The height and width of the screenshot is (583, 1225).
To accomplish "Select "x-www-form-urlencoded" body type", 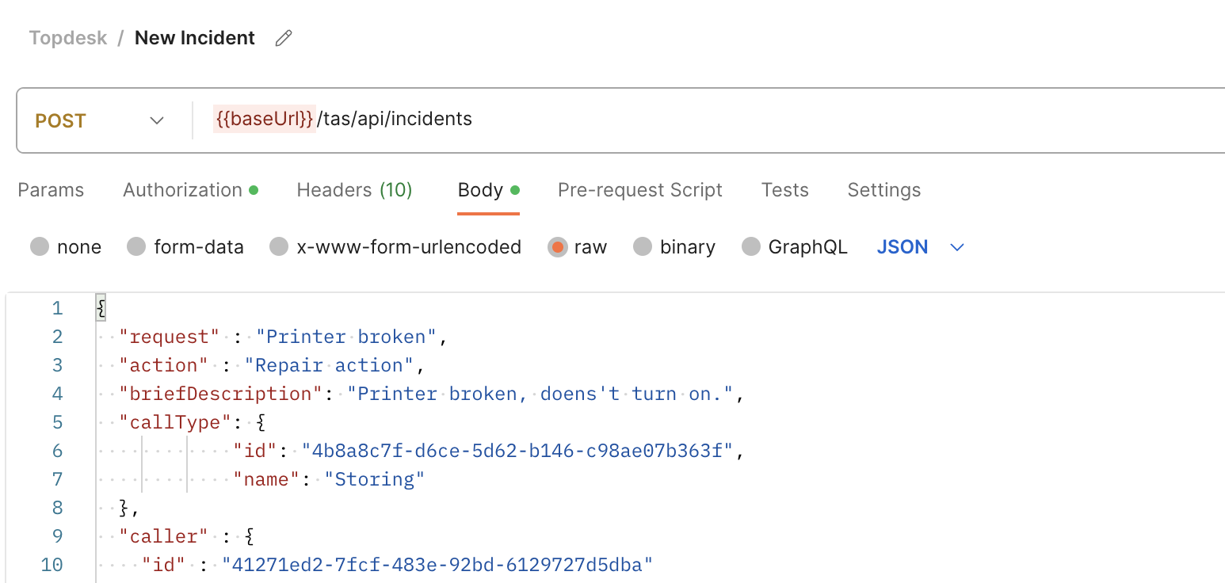I will (x=279, y=246).
